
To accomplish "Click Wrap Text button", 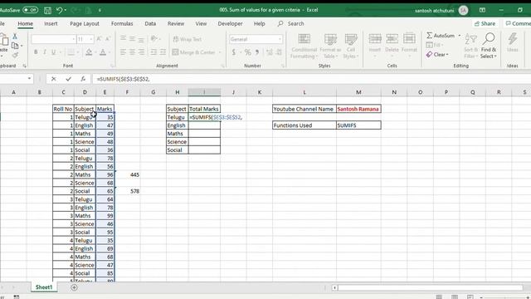I will click(x=188, y=39).
